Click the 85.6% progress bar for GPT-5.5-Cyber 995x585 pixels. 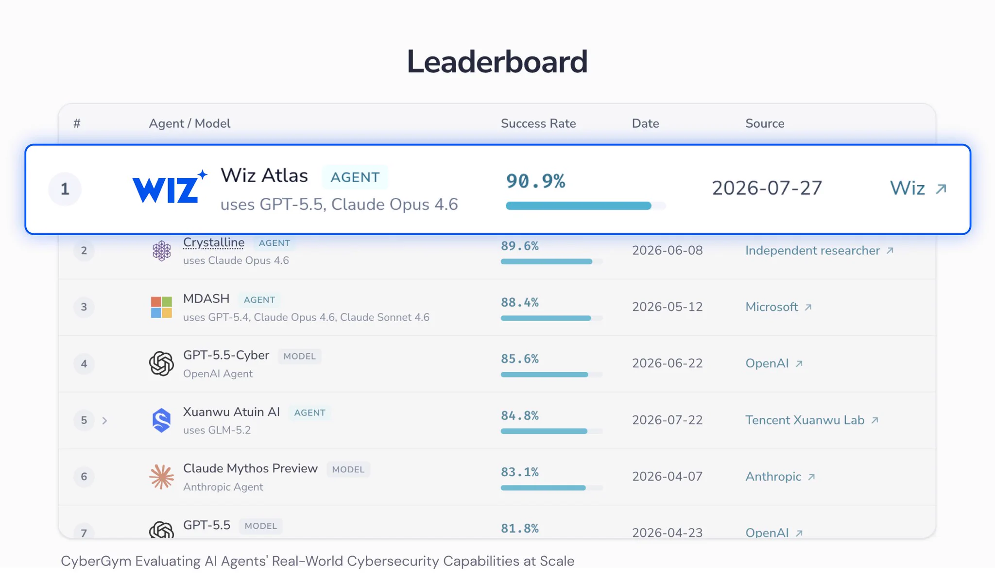point(552,375)
